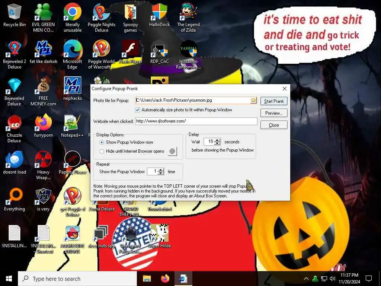381x286 pixels.
Task: Open the taskbar clock and date
Action: point(350,279)
